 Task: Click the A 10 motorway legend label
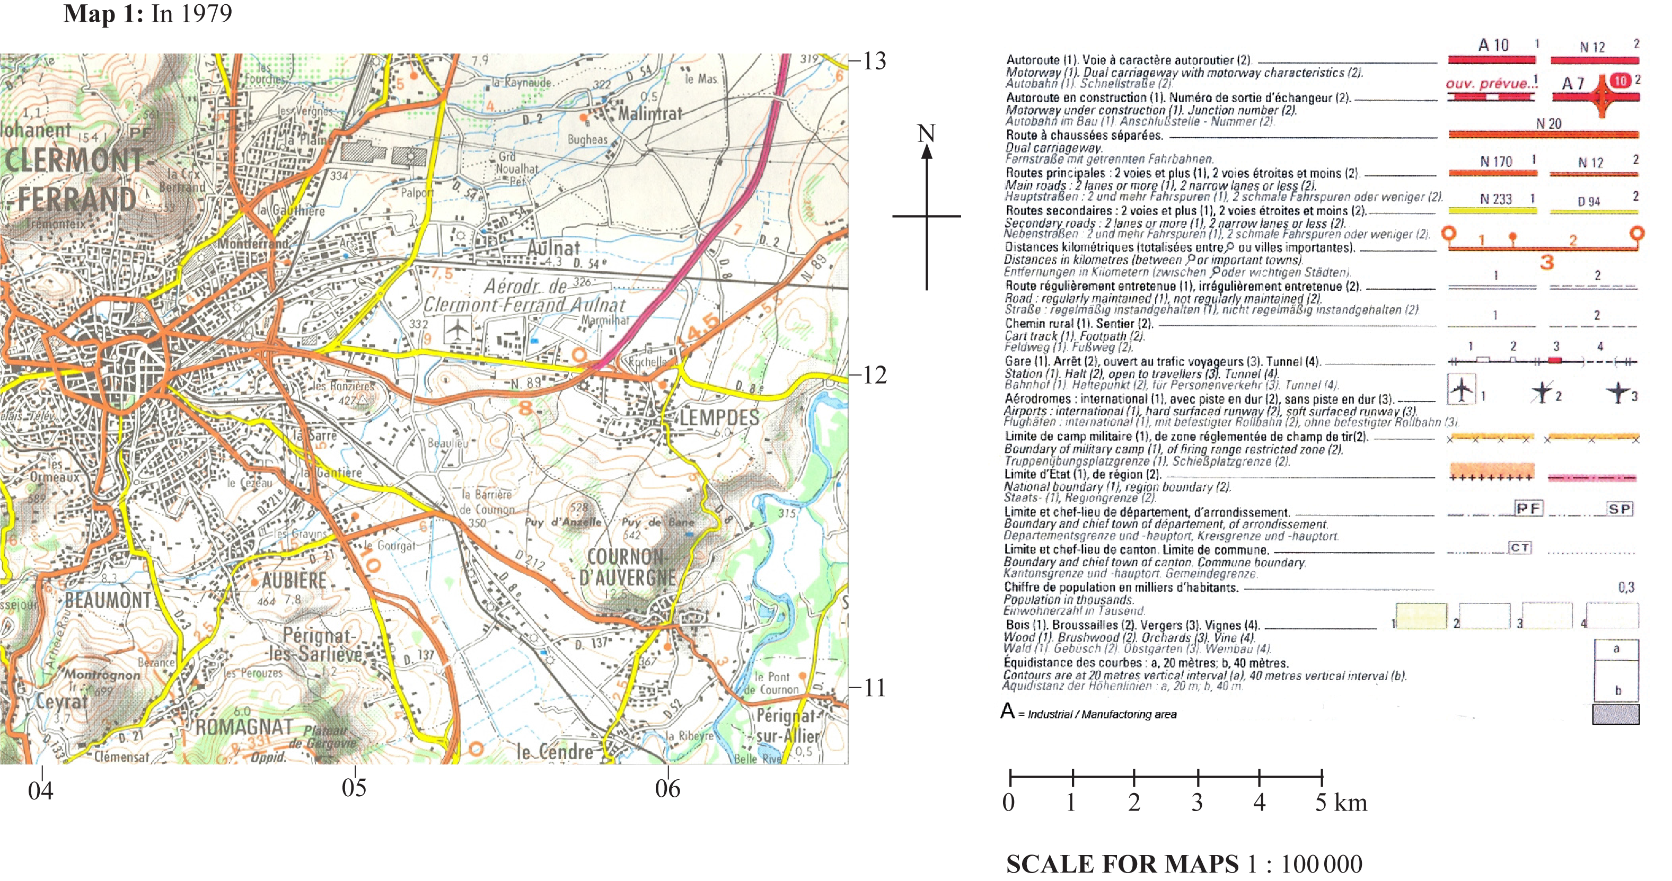(1493, 46)
